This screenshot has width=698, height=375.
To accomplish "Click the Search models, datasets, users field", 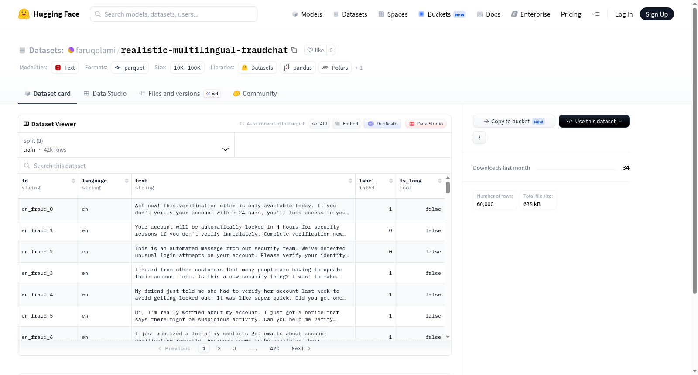I will tap(174, 14).
